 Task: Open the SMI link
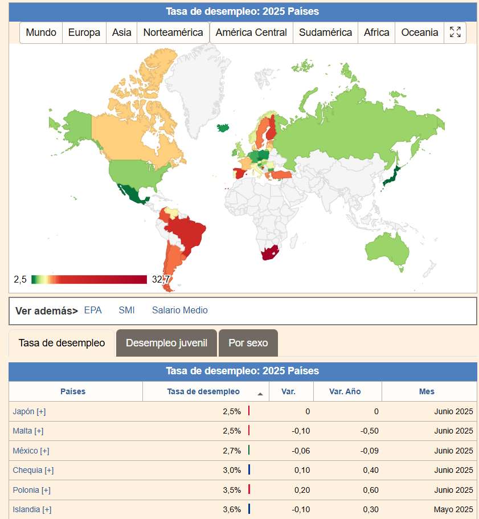coord(126,310)
